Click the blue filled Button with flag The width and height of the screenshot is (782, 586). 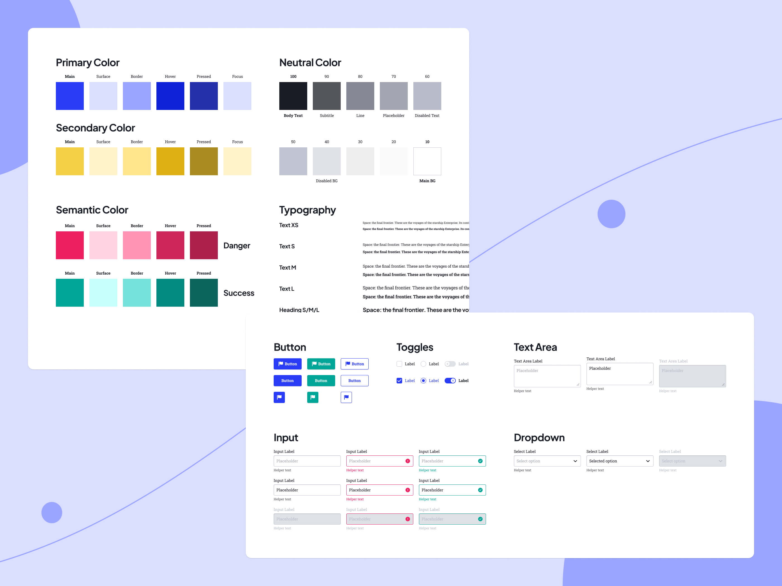coord(287,364)
